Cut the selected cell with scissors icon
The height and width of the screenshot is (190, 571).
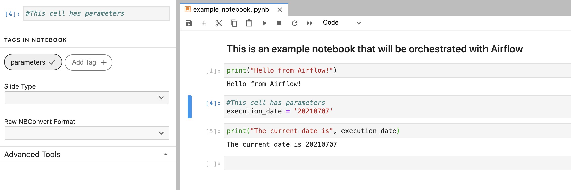tap(219, 23)
